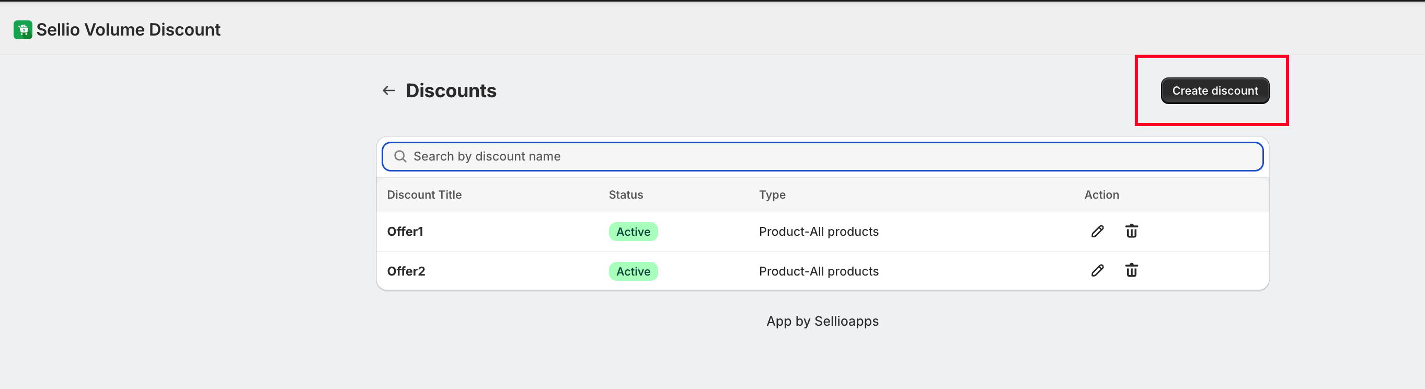This screenshot has height=389, width=1425.
Task: Go back using the arrow beside Discounts
Action: pos(389,91)
